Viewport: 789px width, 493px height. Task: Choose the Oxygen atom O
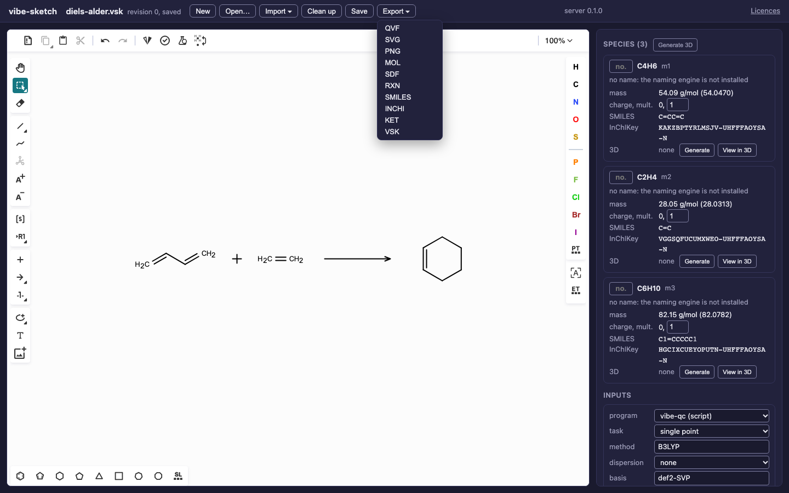pos(576,119)
